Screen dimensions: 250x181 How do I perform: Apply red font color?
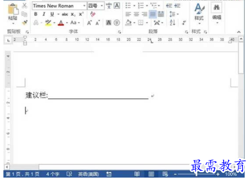tap(61, 22)
